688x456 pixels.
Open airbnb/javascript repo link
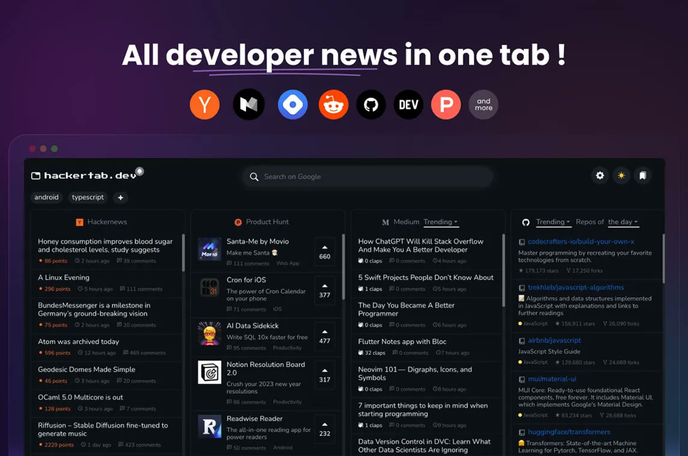pyautogui.click(x=554, y=340)
